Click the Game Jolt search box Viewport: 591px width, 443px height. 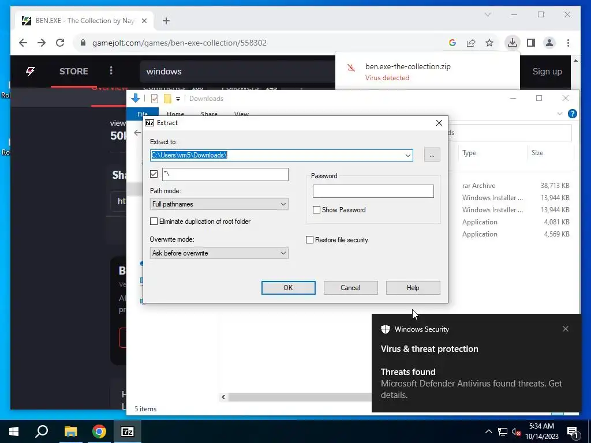tap(237, 71)
